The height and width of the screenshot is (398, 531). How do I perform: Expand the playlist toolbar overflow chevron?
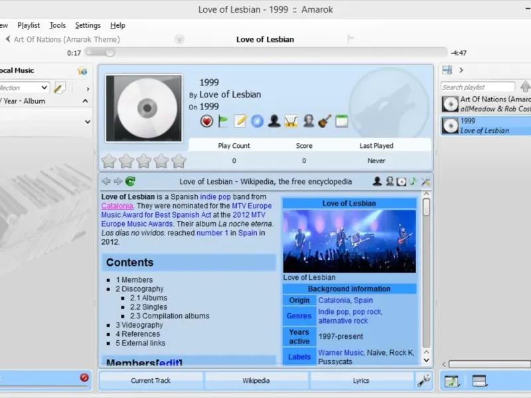coord(461,70)
